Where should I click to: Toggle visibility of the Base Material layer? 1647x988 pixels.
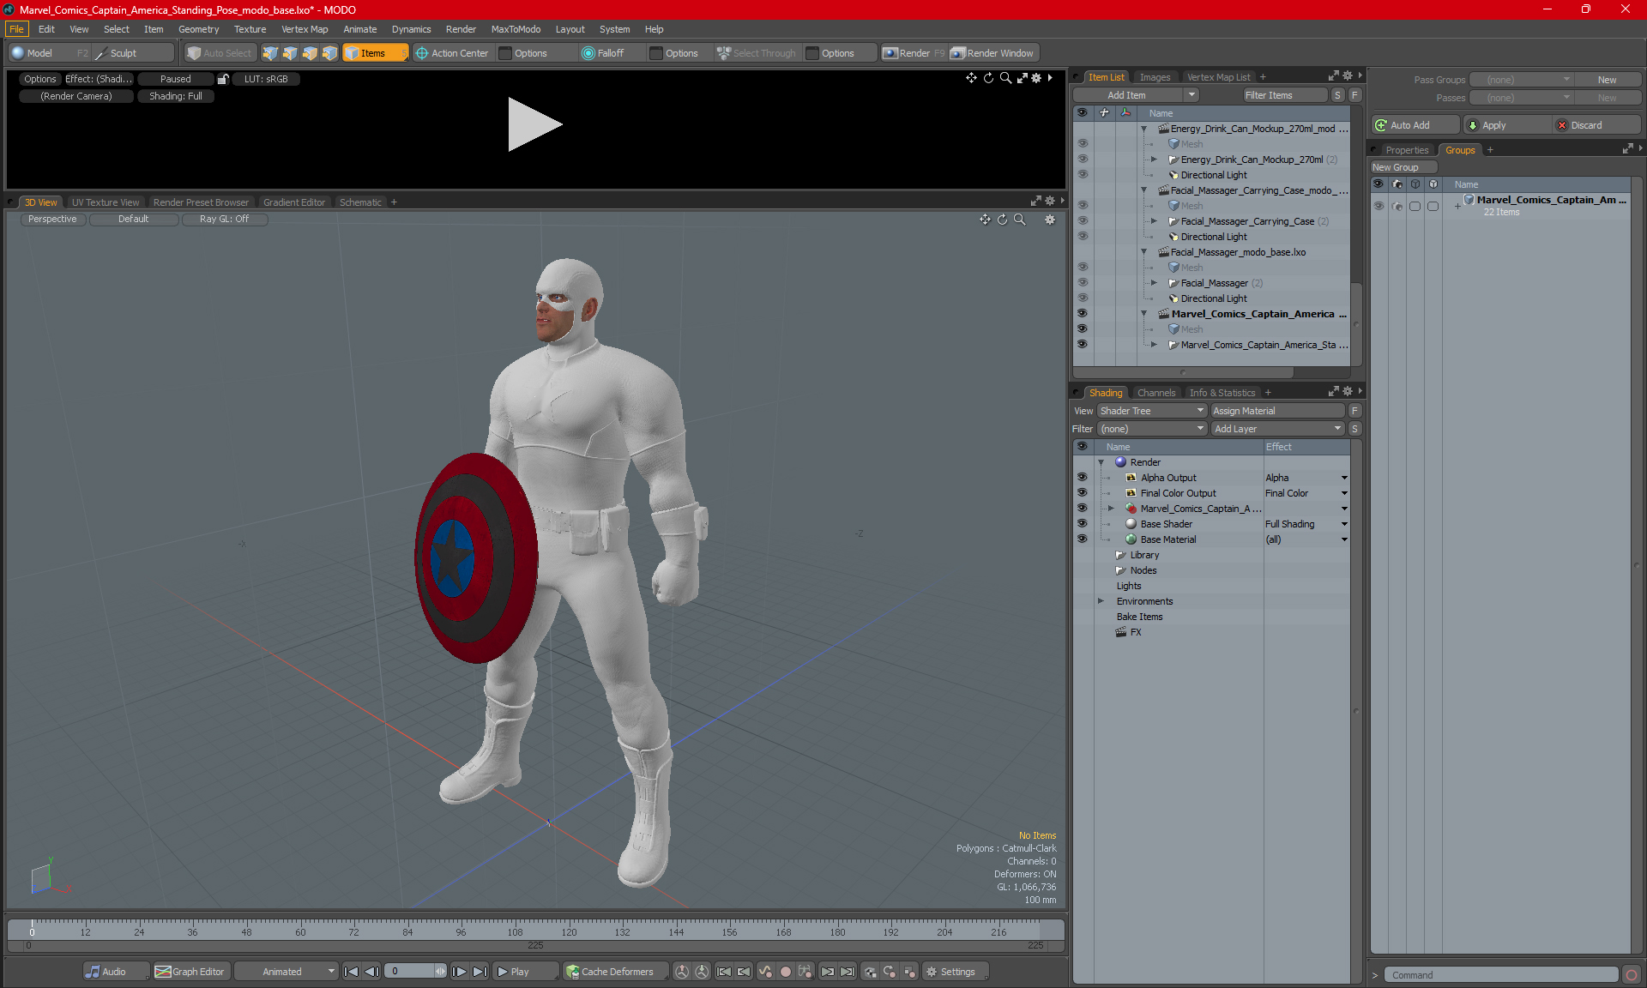[x=1082, y=539]
